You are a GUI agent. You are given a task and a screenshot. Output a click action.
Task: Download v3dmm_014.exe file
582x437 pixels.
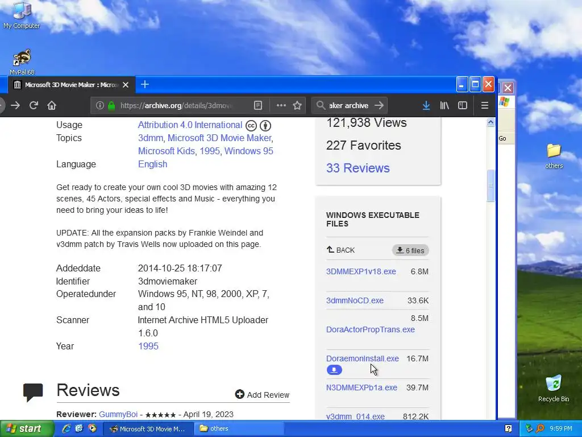355,417
